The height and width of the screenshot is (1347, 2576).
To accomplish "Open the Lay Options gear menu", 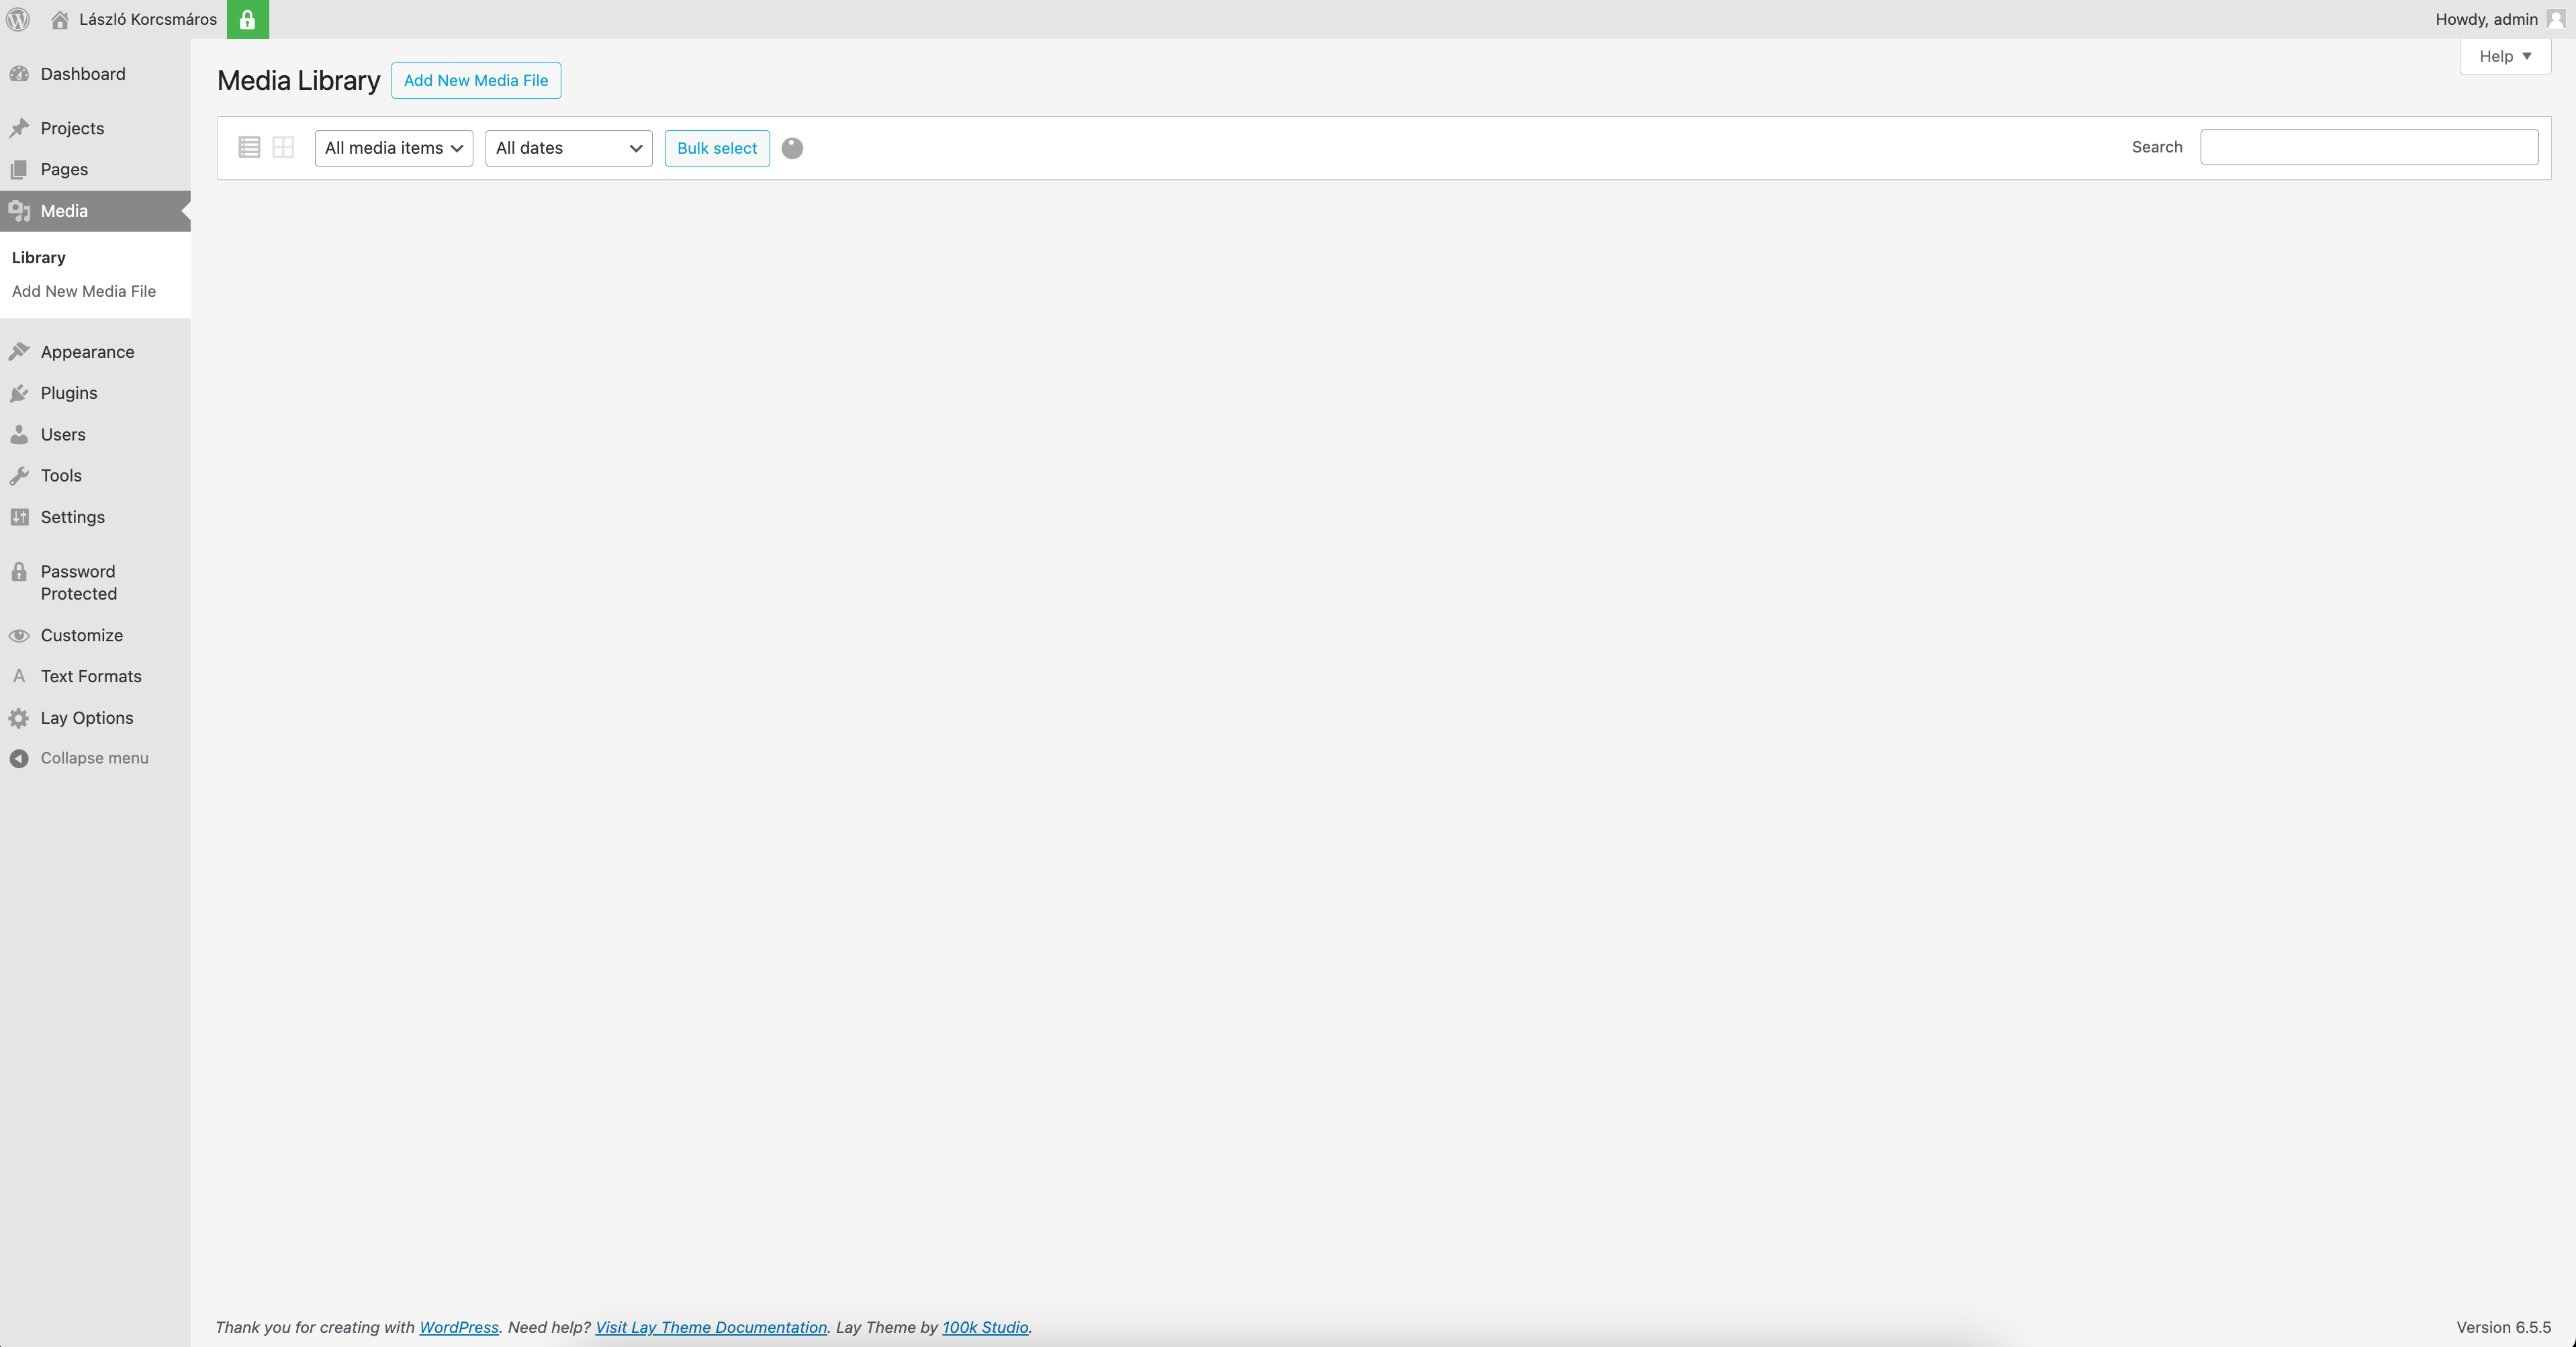I will (x=86, y=718).
